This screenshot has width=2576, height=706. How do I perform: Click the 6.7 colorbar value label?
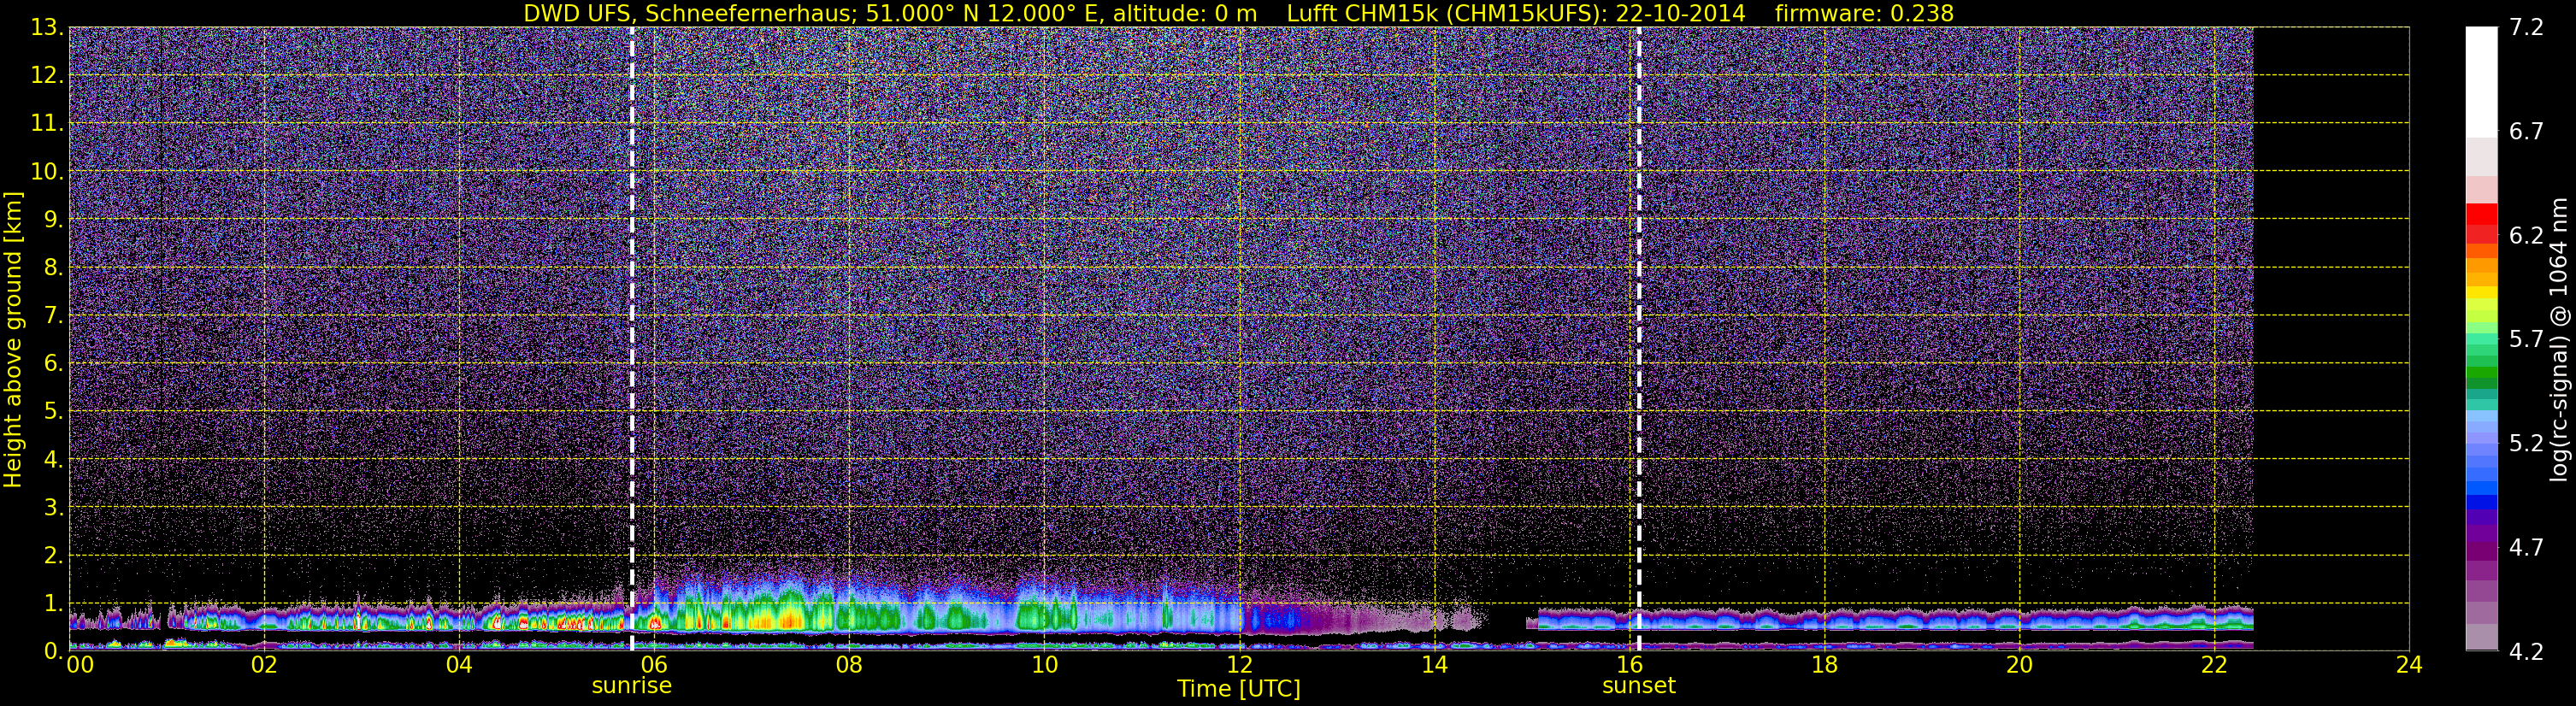coord(2526,132)
